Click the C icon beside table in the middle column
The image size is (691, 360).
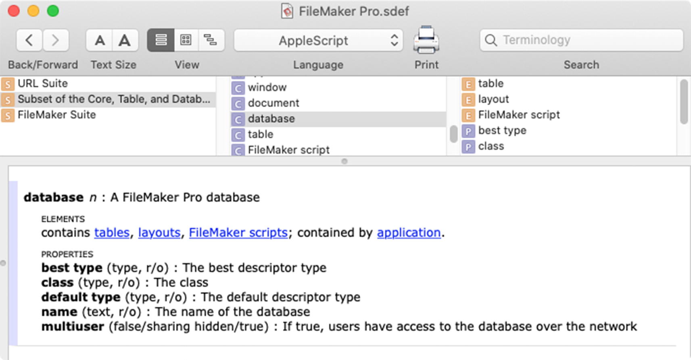pyautogui.click(x=238, y=135)
